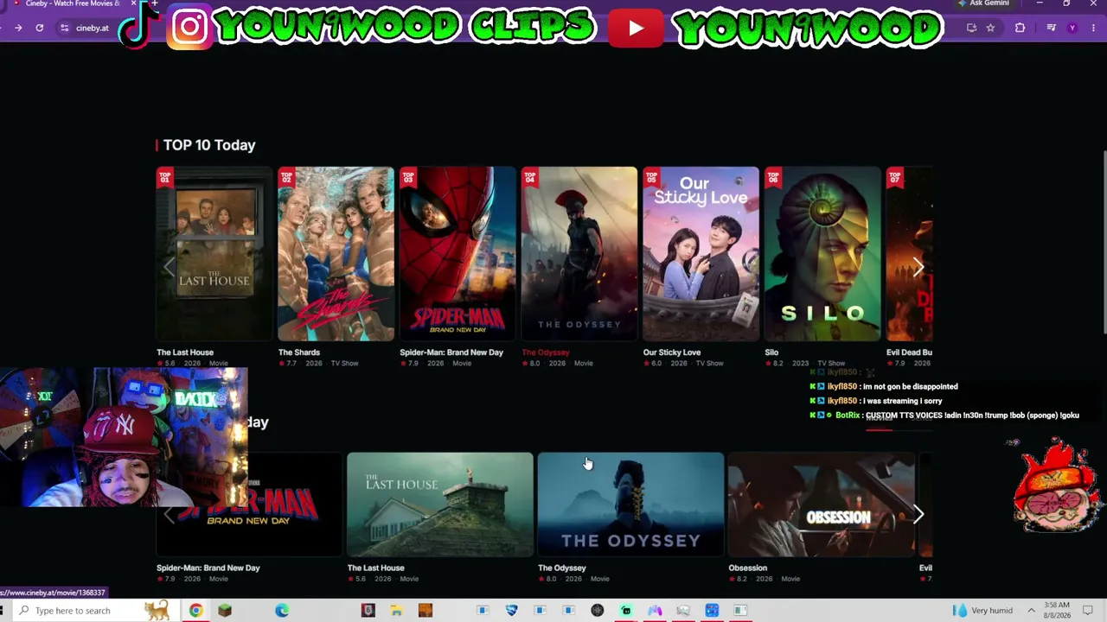Open the Chrome profile avatar
The width and height of the screenshot is (1107, 622).
[1072, 28]
